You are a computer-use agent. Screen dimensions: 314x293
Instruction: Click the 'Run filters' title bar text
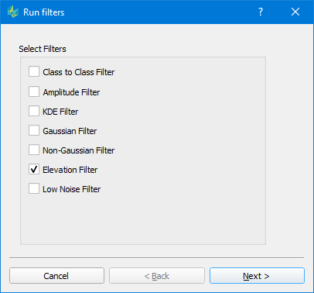44,12
